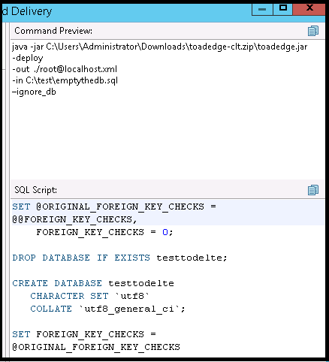Click the CREATE DATABASE testtodelte line
This screenshot has height=362, width=329.
(93, 283)
